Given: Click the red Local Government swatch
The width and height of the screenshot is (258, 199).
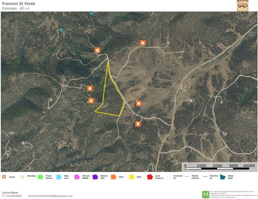Looking at the screenshot, I should pyautogui.click(x=150, y=177).
